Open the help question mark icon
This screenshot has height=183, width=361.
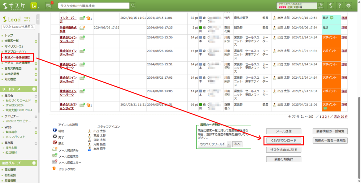tap(339, 5)
